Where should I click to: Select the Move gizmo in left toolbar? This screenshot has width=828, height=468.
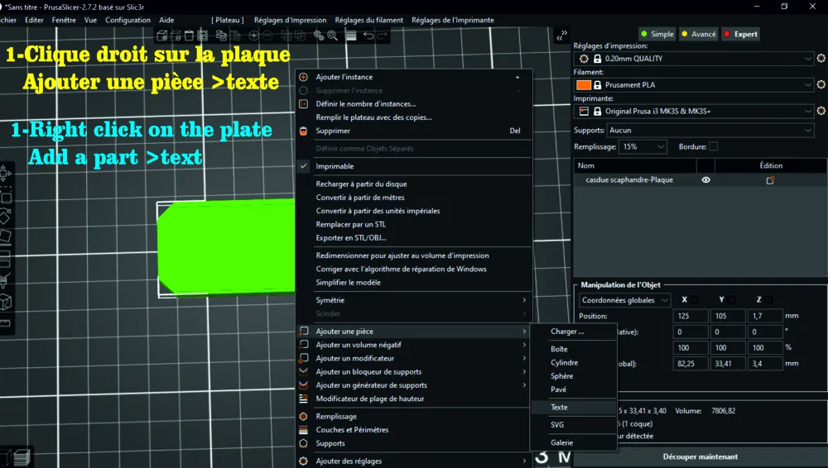(x=6, y=173)
